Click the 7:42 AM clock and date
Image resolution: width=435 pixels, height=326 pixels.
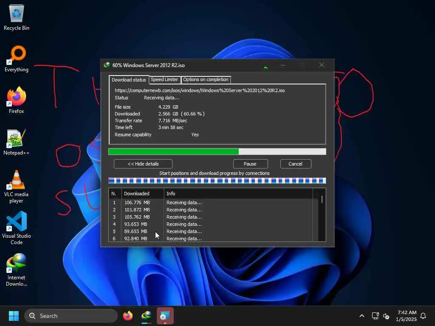click(x=407, y=316)
